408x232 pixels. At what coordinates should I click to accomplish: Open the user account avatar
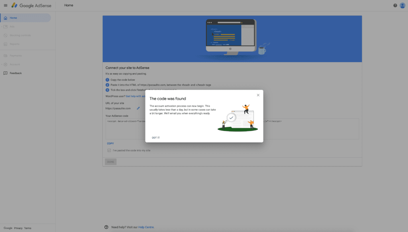click(402, 6)
